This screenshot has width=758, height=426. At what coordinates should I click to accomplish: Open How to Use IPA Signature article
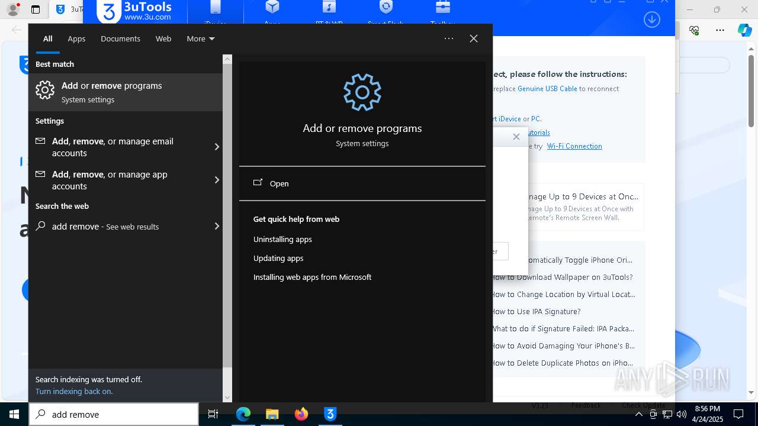[537, 311]
